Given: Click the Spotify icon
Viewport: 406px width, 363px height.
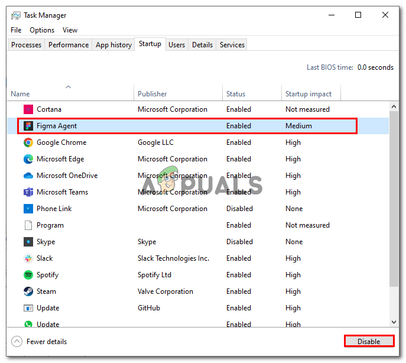Looking at the screenshot, I should [28, 275].
